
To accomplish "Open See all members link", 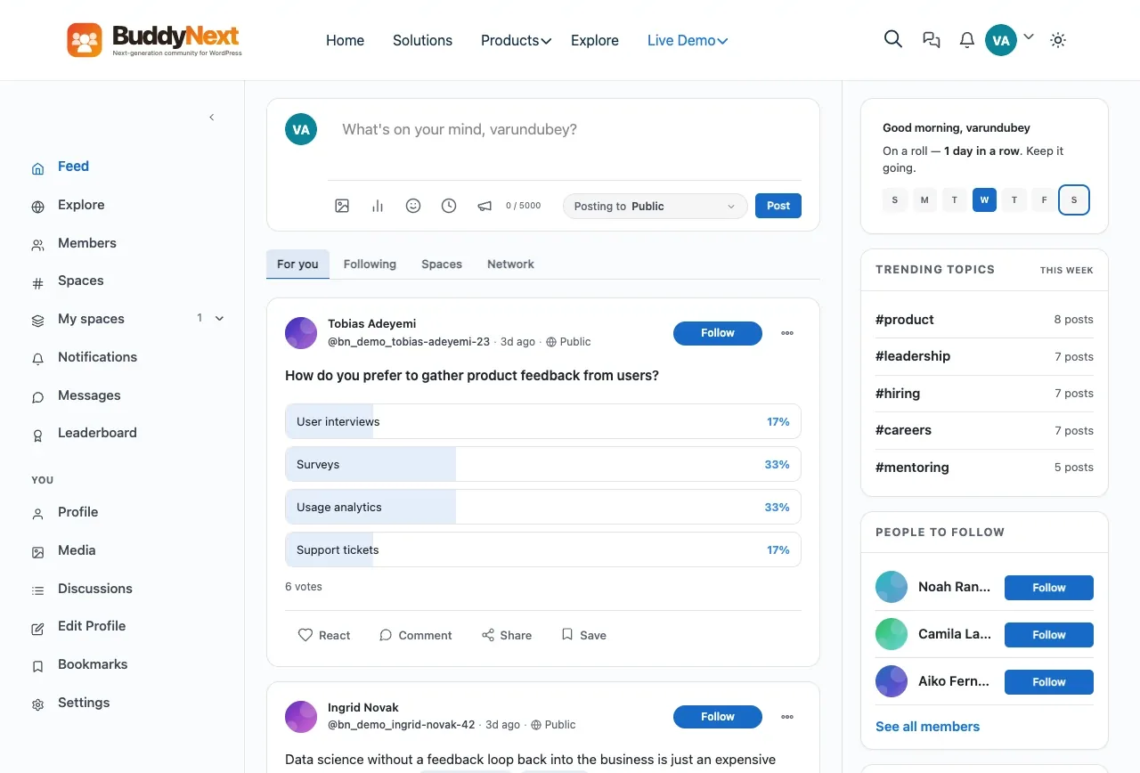I will pyautogui.click(x=927, y=727).
